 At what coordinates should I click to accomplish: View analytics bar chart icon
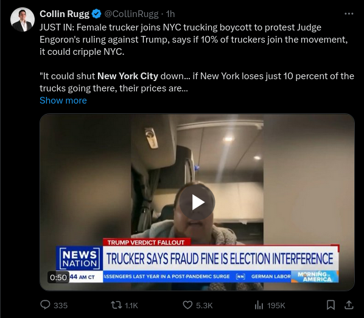pyautogui.click(x=259, y=305)
